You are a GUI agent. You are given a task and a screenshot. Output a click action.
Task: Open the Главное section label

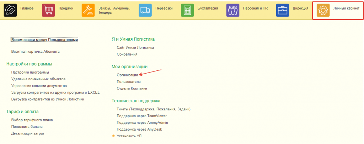27,8
